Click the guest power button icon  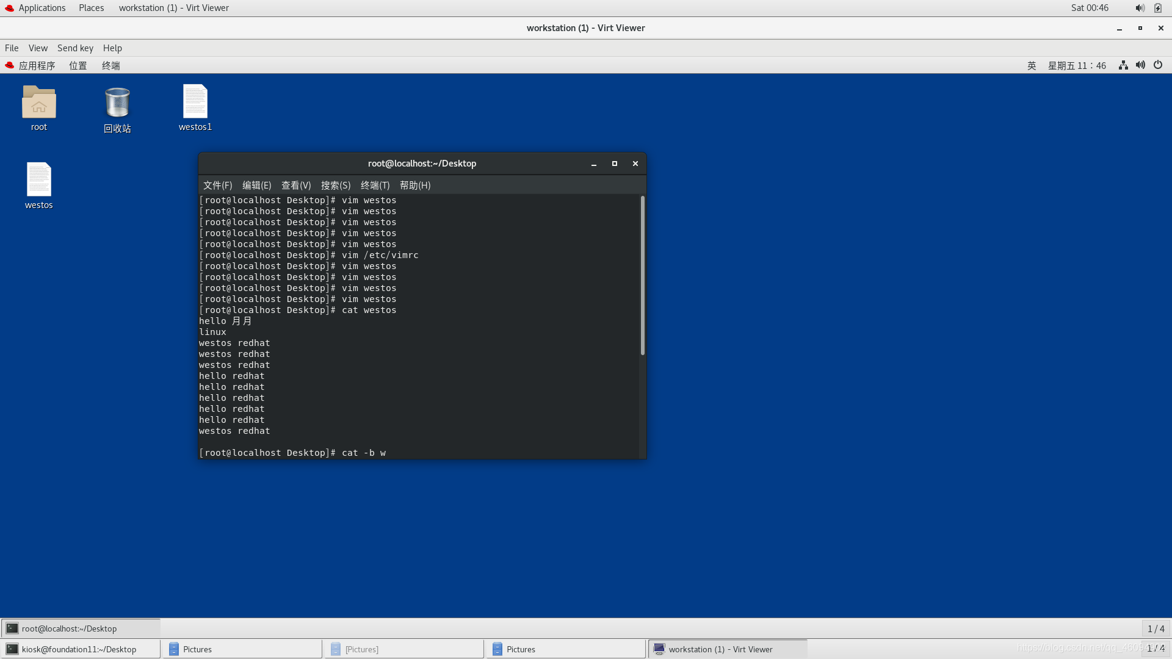(1158, 65)
